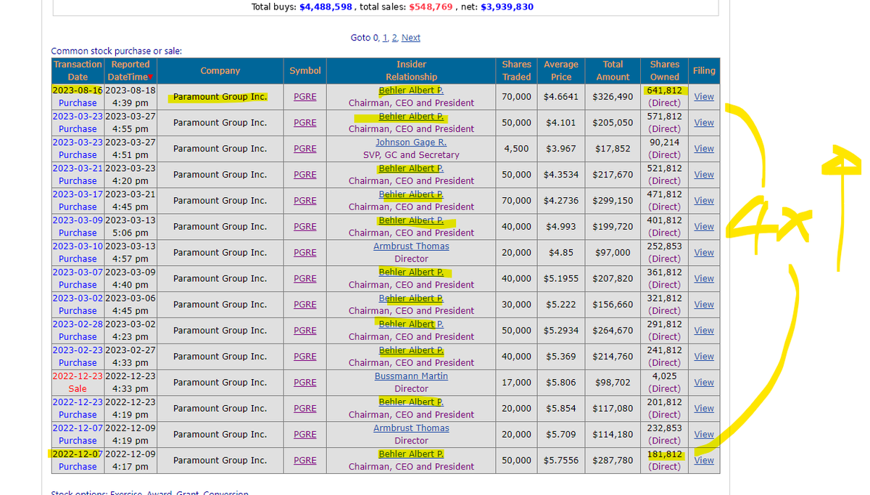Screen dimensions: 870x495
Task: Select the $98,702 total amount cell
Action: (613, 383)
